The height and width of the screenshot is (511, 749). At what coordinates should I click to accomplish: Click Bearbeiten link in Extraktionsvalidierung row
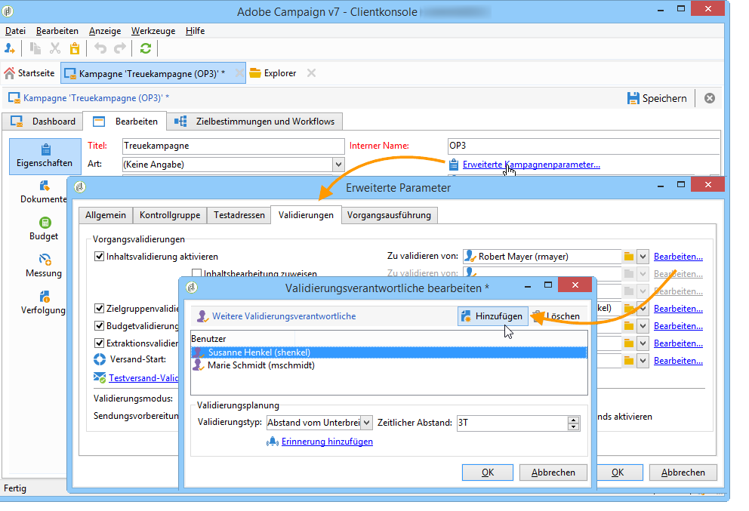tap(678, 343)
